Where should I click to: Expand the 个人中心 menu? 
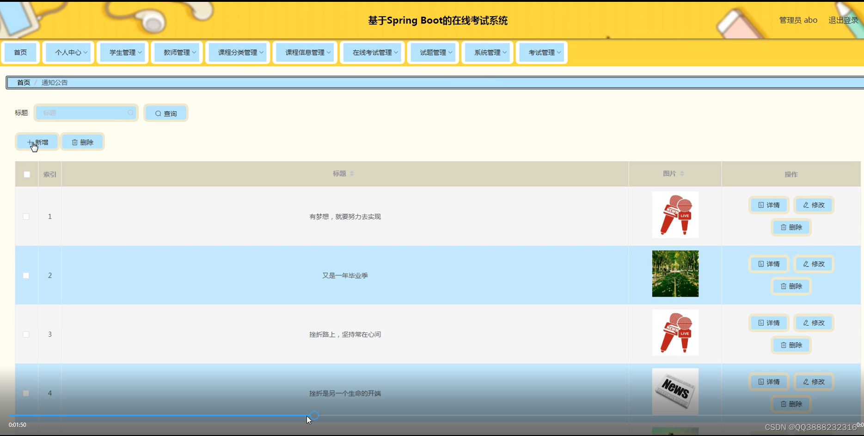68,53
